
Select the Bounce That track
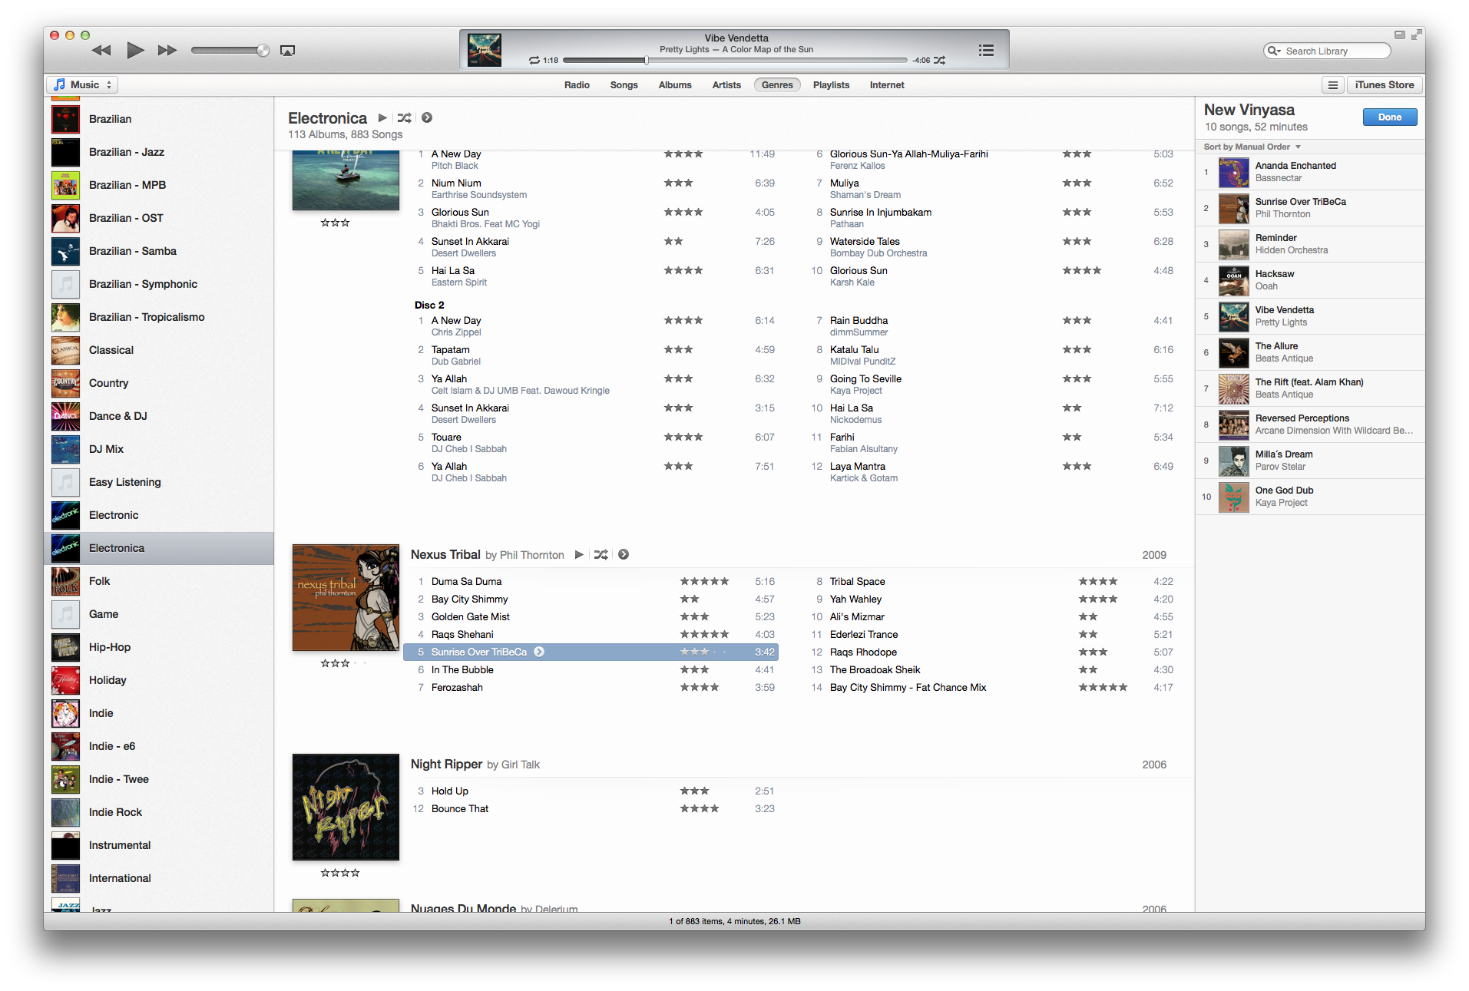(591, 809)
